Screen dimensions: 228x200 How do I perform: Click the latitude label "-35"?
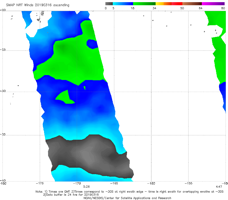click(3, 134)
